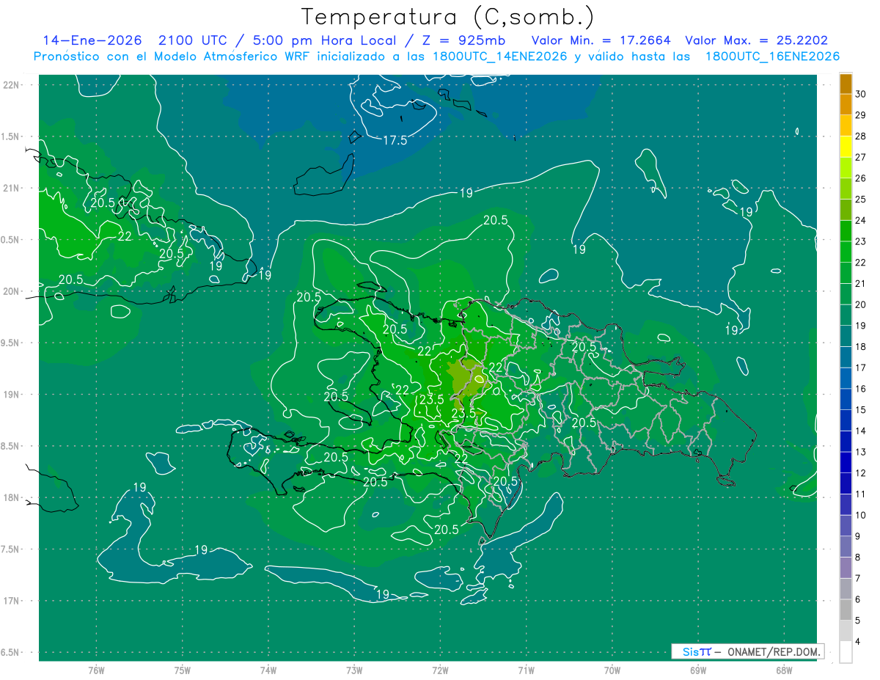Image resolution: width=880 pixels, height=680 pixels.
Task: Click the 18N latitude axis label
Action: click(12, 498)
